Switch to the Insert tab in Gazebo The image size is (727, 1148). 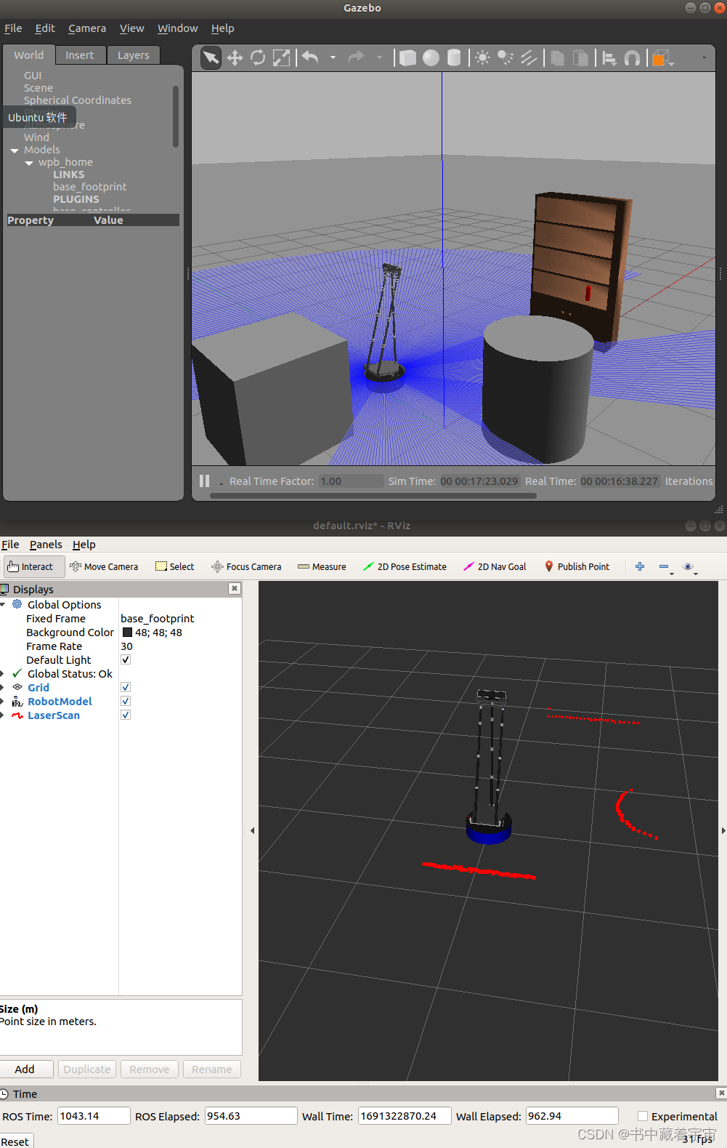(80, 55)
